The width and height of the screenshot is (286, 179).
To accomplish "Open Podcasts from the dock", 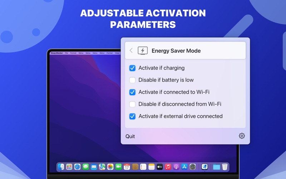I will (176, 167).
